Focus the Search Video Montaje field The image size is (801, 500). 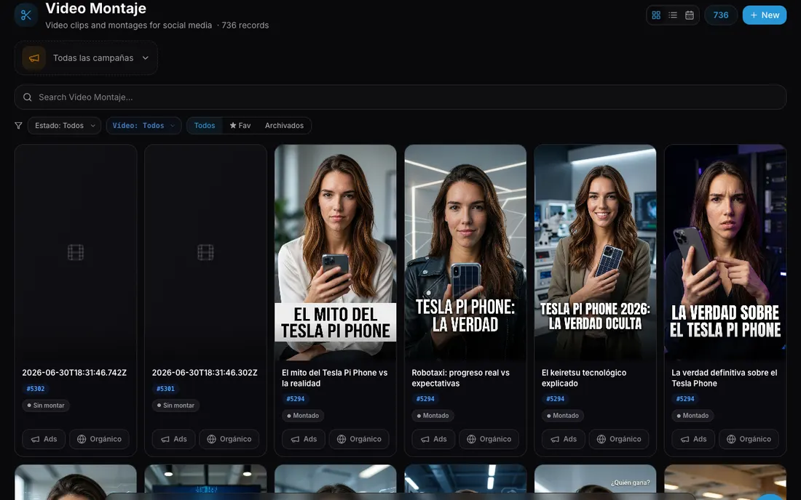click(400, 97)
